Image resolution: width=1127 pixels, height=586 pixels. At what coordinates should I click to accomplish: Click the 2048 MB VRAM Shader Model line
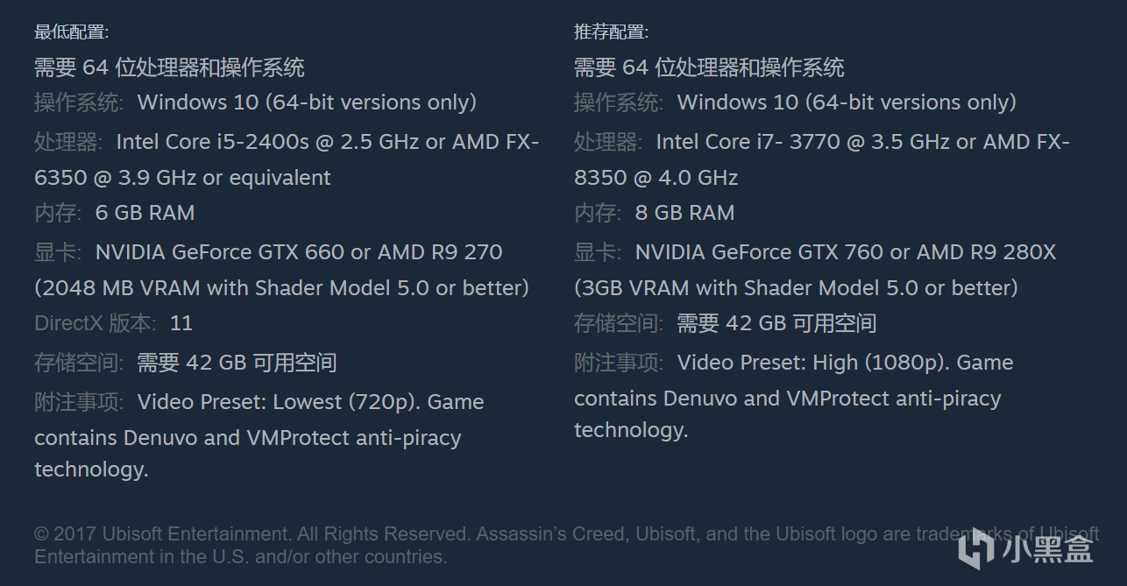tap(281, 287)
